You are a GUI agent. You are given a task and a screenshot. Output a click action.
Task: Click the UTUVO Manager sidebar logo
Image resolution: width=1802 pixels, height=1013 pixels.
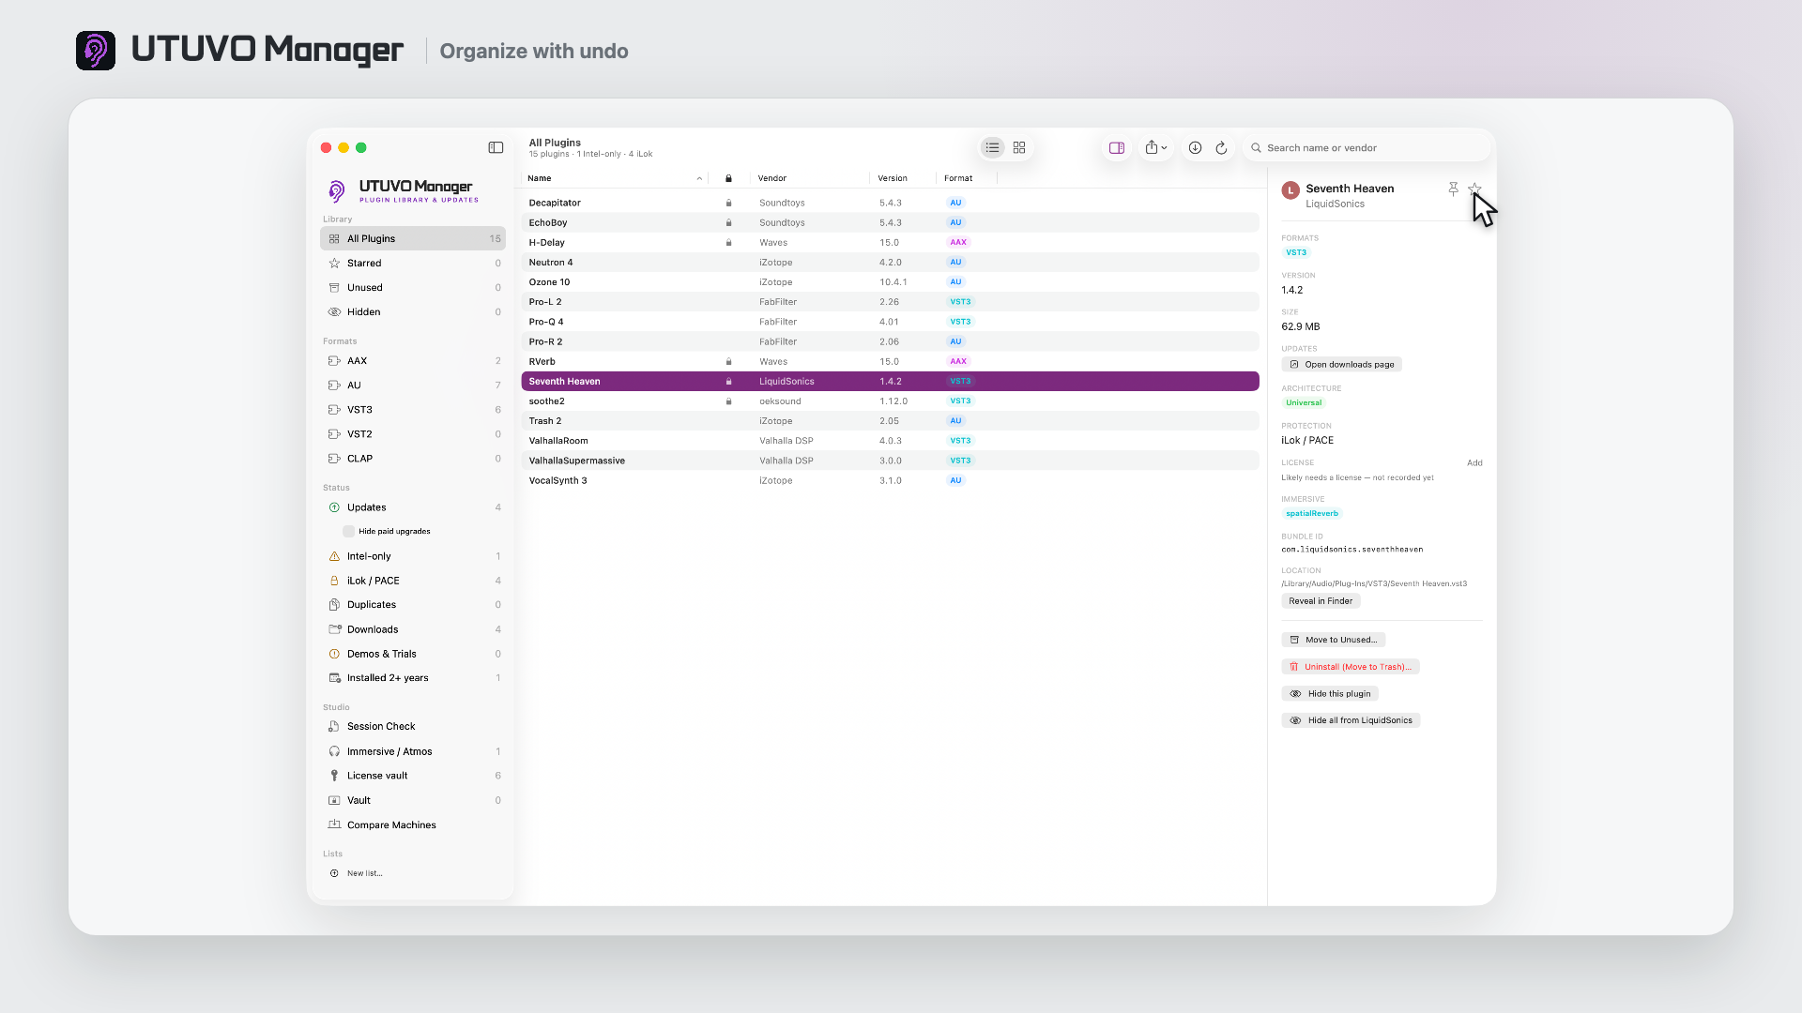403,190
